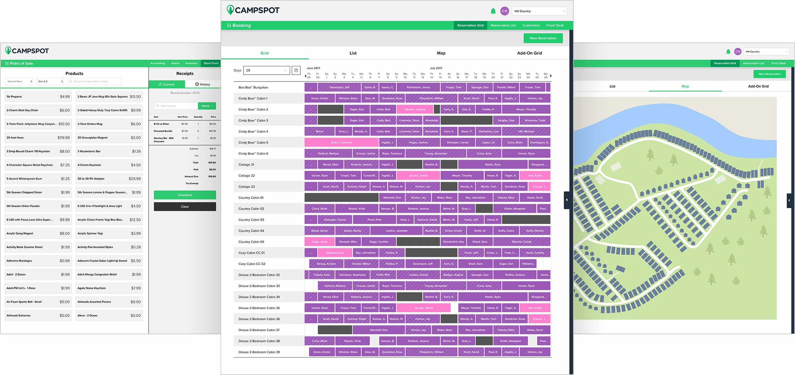Select Reservation List in navigation bar
The width and height of the screenshot is (795, 375).
[x=503, y=25]
